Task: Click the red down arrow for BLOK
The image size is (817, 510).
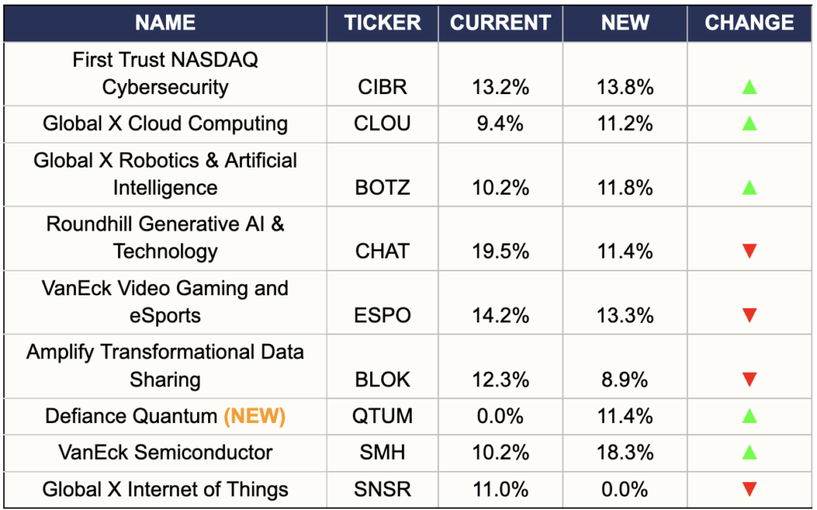Action: pos(749,379)
